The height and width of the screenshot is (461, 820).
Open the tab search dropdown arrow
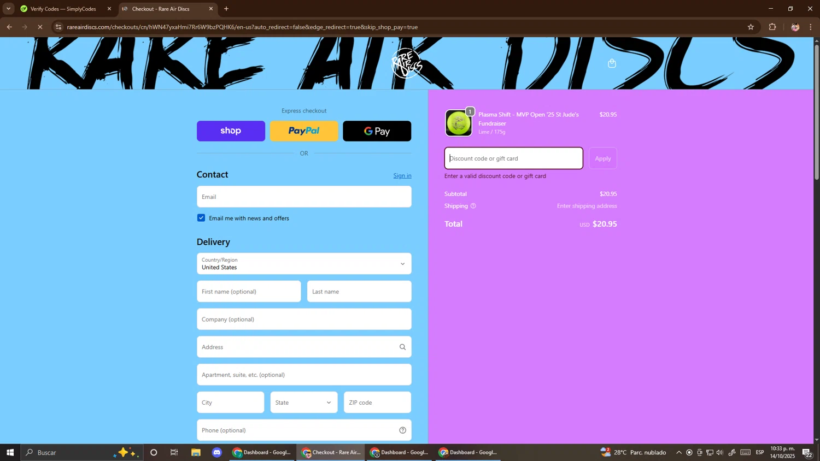tap(8, 9)
